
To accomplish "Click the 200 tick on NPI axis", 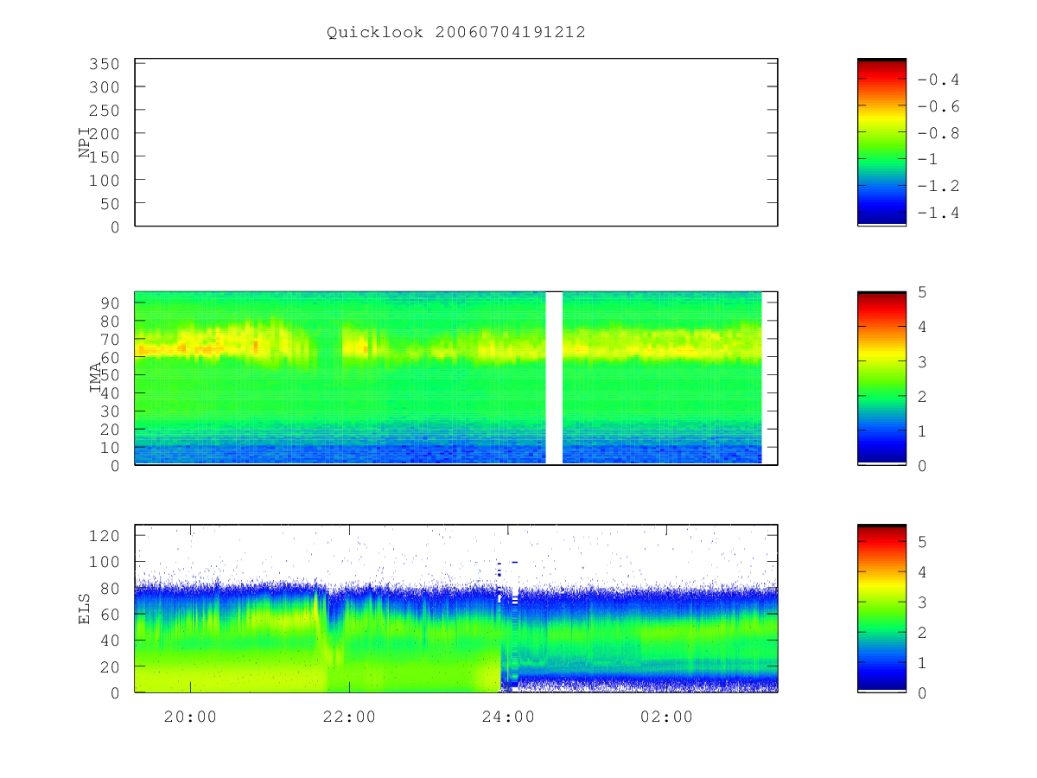I will tap(105, 133).
